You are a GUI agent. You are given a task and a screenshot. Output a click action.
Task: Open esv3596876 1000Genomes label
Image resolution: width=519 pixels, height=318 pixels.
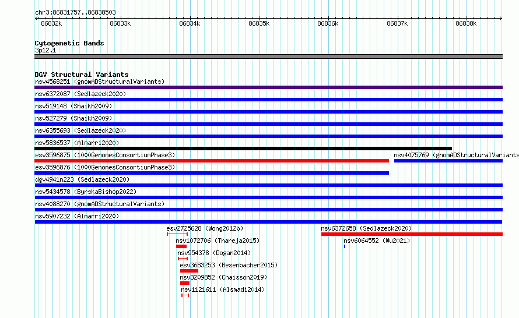105,167
